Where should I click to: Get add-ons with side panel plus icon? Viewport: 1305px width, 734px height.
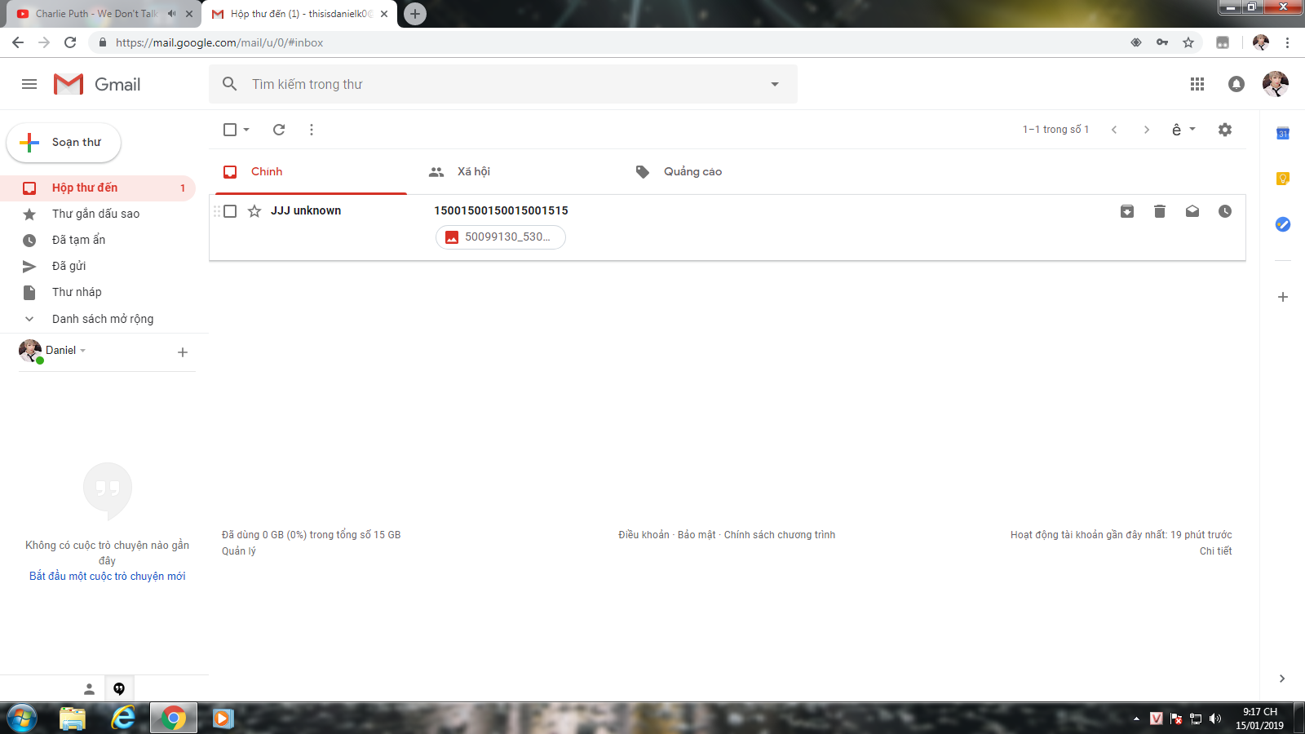1283,297
